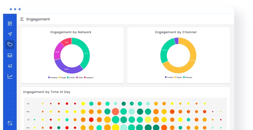The height and width of the screenshot is (130, 253).
Task: Open the megaphone campaigns icon
Action: coord(10,66)
